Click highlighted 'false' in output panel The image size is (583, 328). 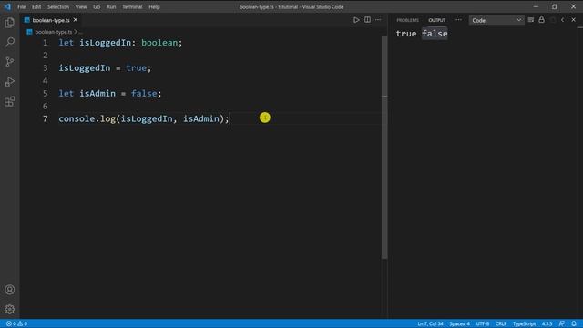tap(435, 34)
